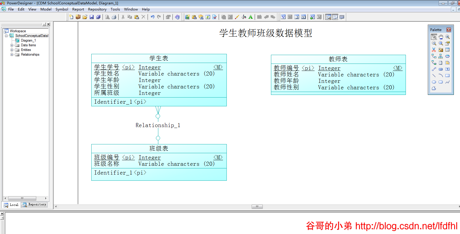Click the browser panel horizontal scrollbar thumb

(22, 198)
